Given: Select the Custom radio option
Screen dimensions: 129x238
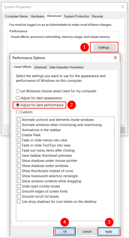Looking at the screenshot, I should (x=25, y=112).
